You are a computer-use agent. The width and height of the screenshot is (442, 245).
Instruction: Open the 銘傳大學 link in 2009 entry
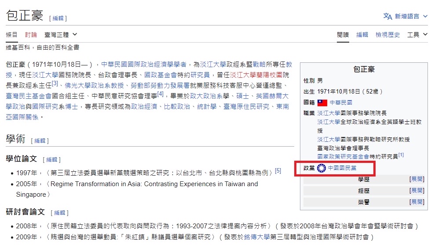coord(257,238)
